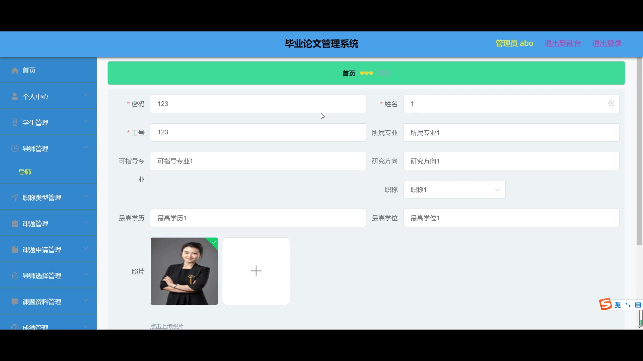Select the 导师 submenu item
The height and width of the screenshot is (361, 643).
point(25,172)
